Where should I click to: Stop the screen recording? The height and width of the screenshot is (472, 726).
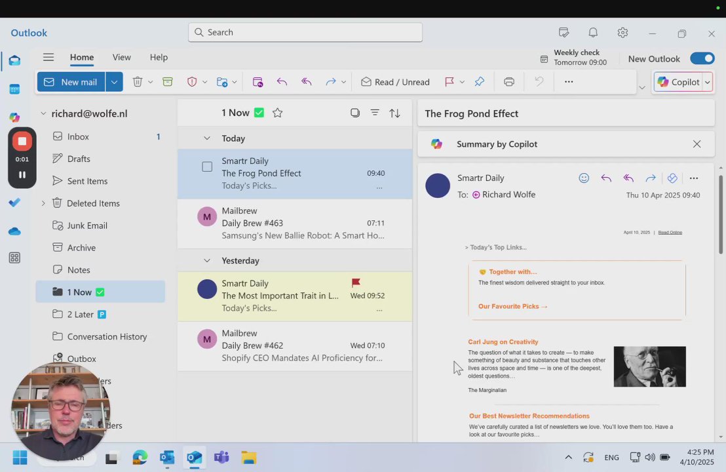22,142
